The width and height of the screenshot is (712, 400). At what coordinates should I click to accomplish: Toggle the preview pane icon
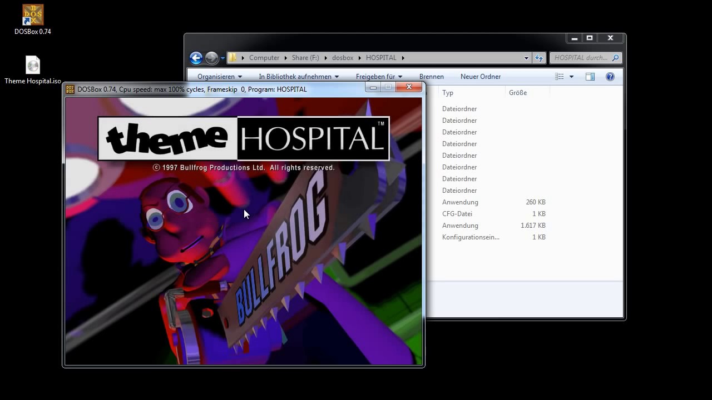click(590, 77)
